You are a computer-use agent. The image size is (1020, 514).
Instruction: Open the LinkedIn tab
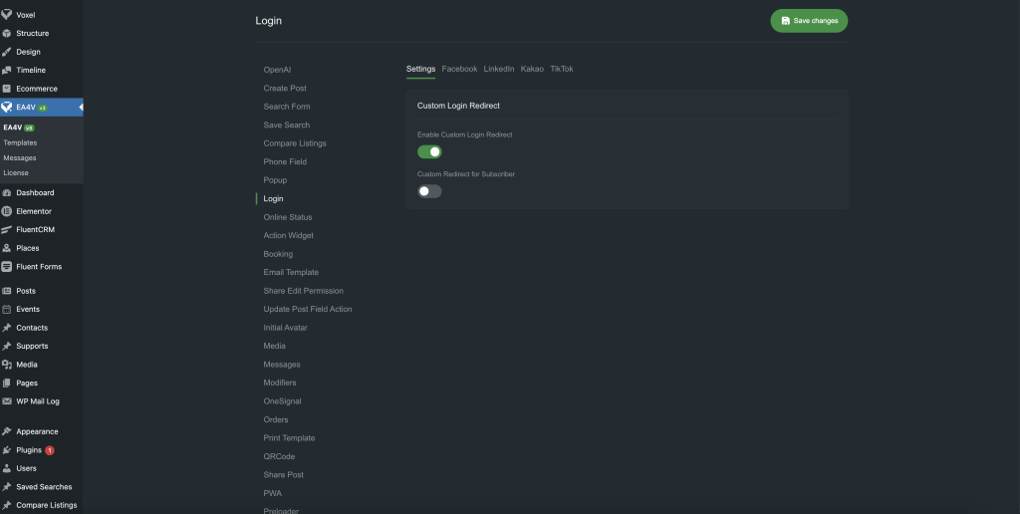click(499, 69)
